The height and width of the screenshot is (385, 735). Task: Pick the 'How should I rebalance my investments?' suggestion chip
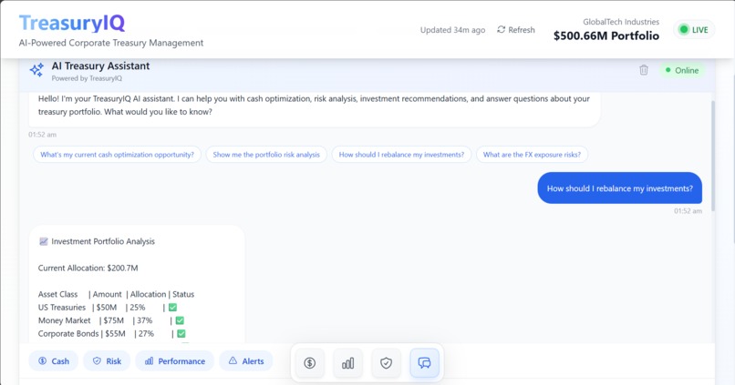[x=402, y=155]
